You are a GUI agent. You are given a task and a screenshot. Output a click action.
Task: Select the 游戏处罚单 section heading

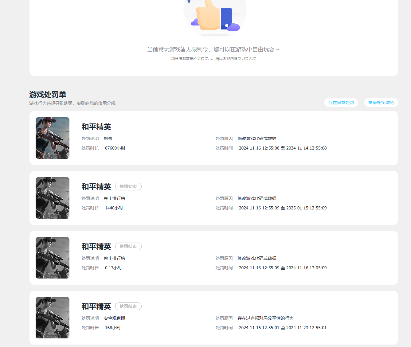coord(48,94)
